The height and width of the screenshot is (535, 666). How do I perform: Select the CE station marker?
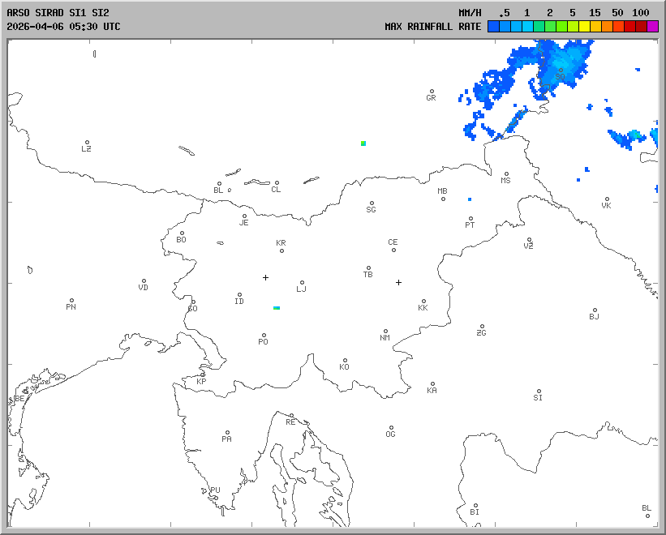393,249
